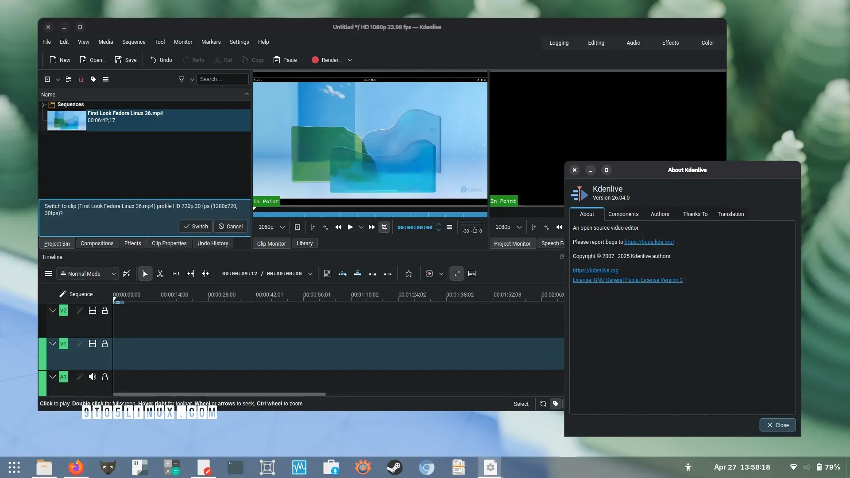Switch to the Authors tab
Viewport: 850px width, 478px height.
660,214
